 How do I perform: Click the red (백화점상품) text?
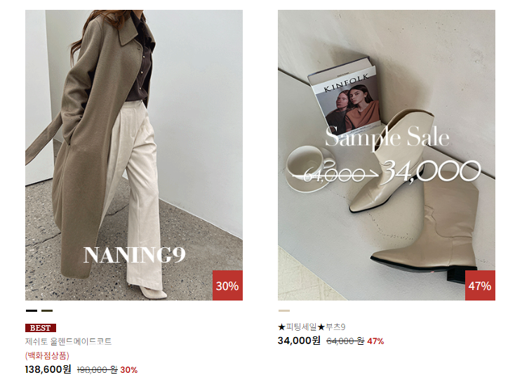tap(47, 355)
